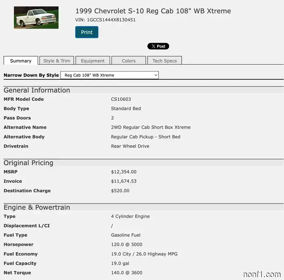
Task: Click the Alternative Body label
Action: [x=24, y=137]
